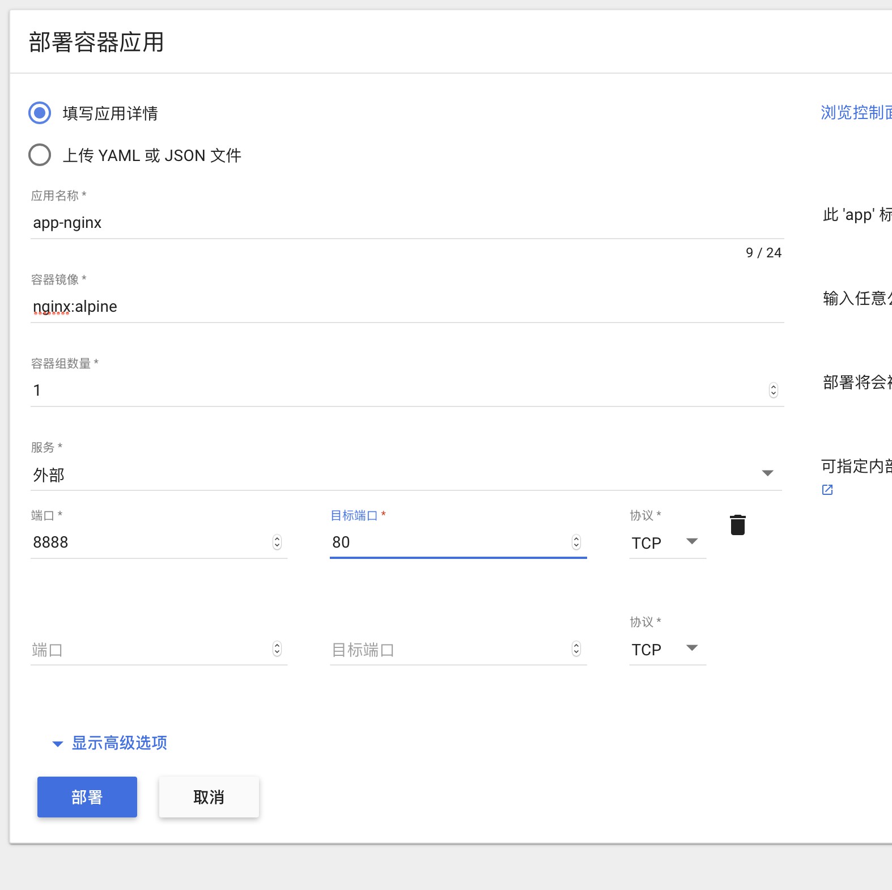Image resolution: width=892 pixels, height=890 pixels.
Task: Open the 浏览控制面板 link
Action: pyautogui.click(x=856, y=112)
